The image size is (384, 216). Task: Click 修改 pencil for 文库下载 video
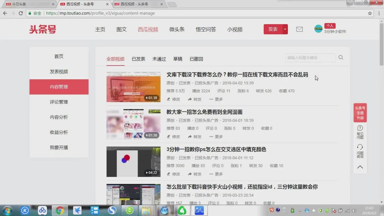point(173,99)
